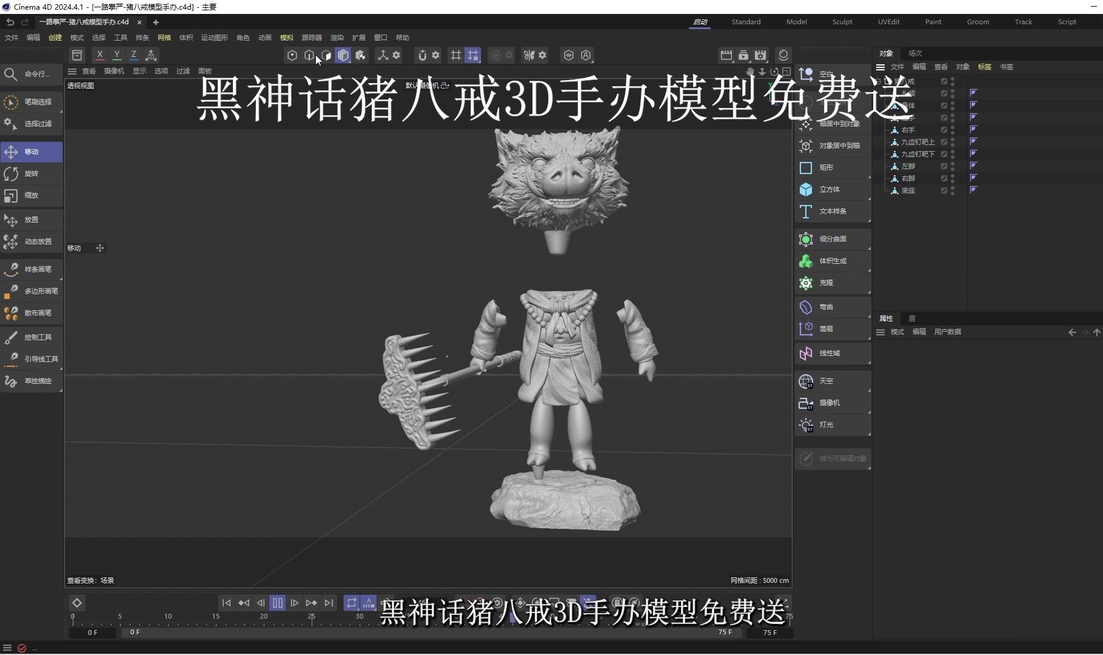Toggle layer checkbox for 底座 object
The image size is (1103, 655).
pyautogui.click(x=944, y=190)
